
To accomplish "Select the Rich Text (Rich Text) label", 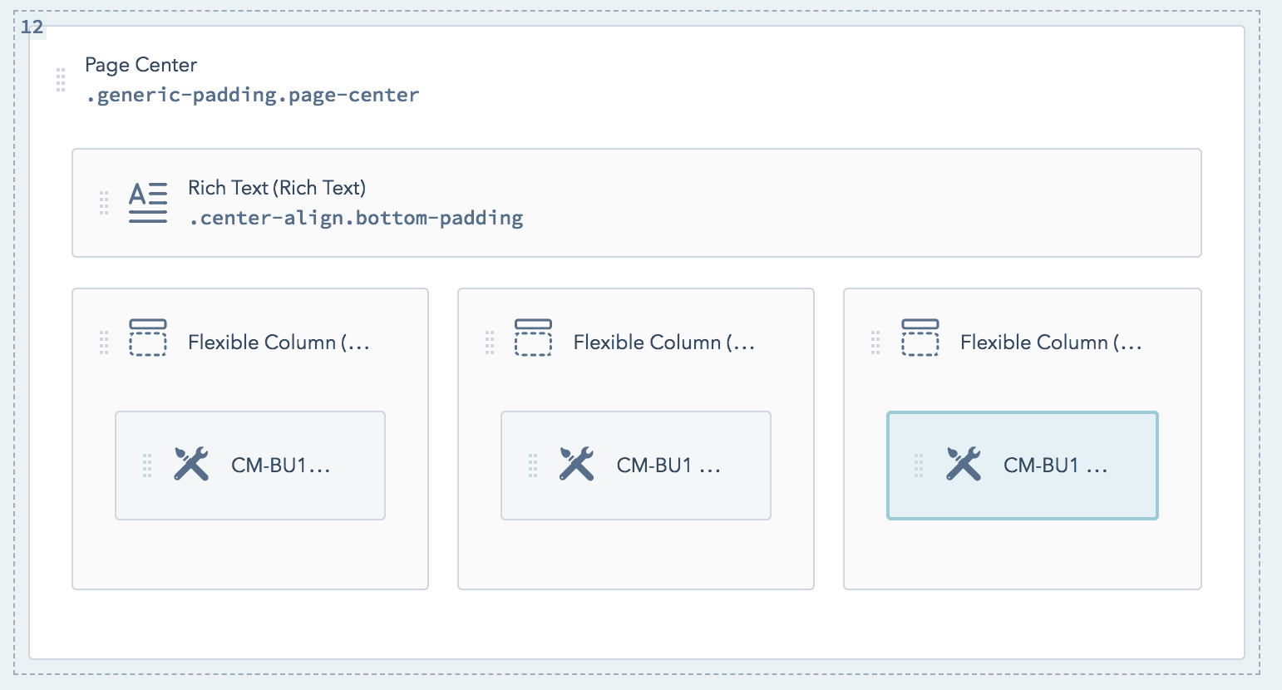I will [x=277, y=188].
